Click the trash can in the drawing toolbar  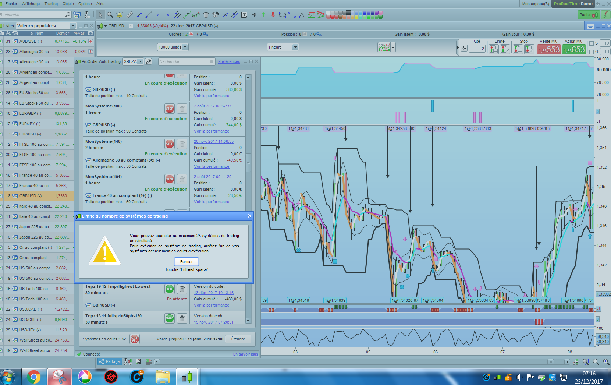pos(206,15)
